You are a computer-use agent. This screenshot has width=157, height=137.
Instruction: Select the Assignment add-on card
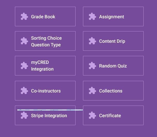click(x=113, y=16)
